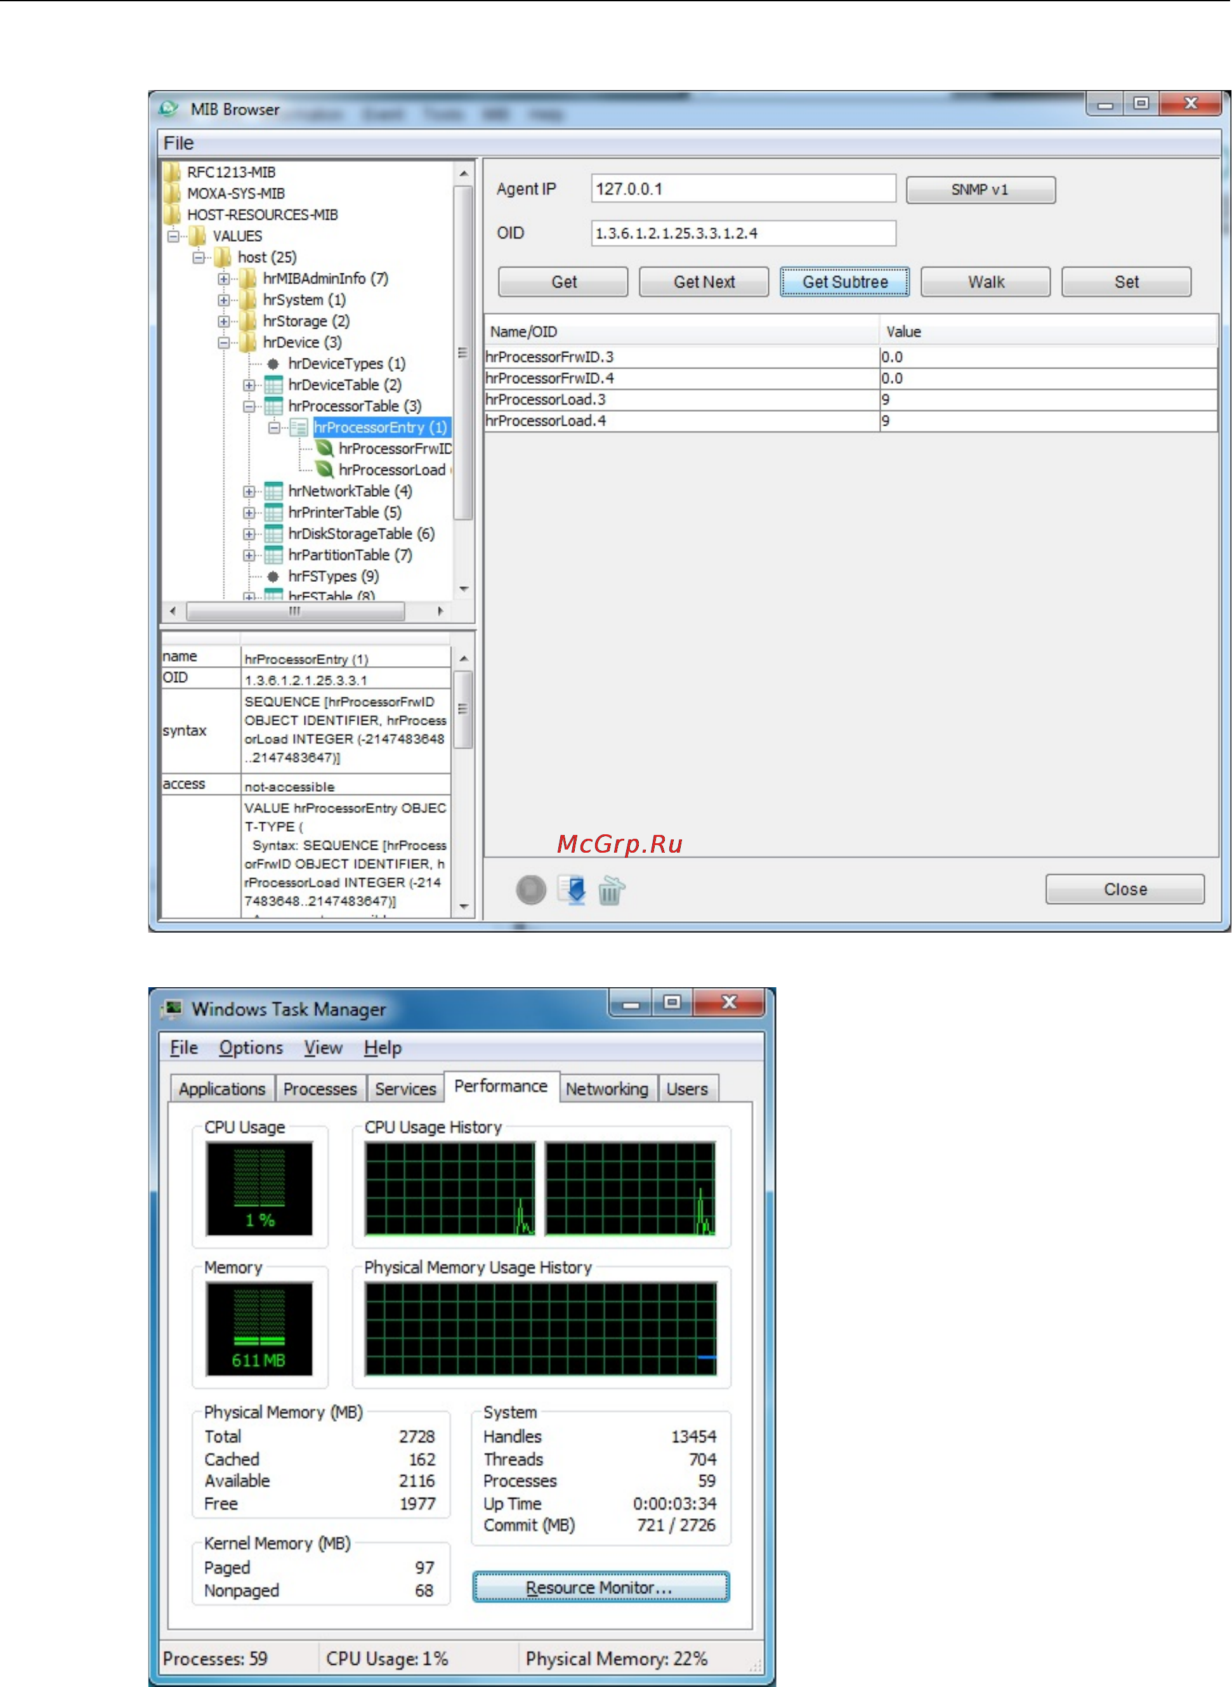Viewport: 1232px width, 1687px height.
Task: Collapse the hrProcessorEntry (1) node
Action: (275, 428)
